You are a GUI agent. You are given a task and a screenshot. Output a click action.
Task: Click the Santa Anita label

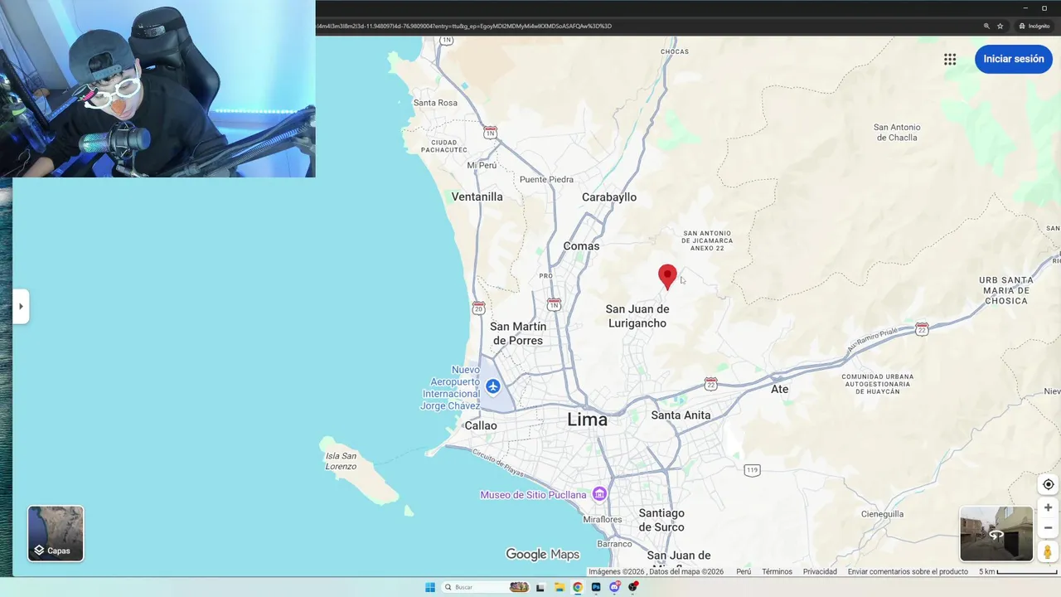tap(681, 415)
